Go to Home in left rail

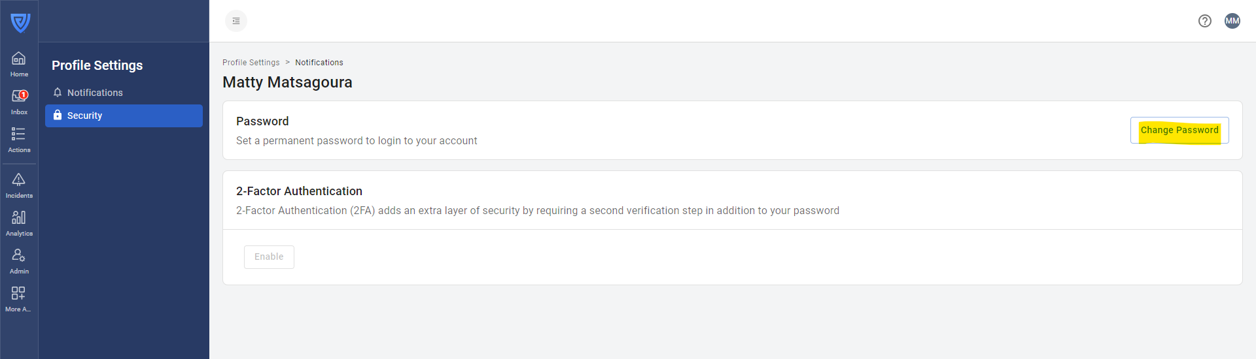(x=19, y=64)
